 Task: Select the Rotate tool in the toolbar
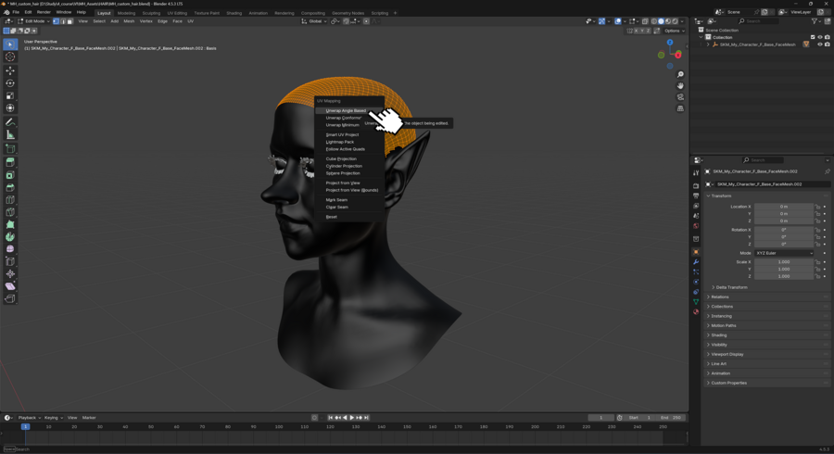[10, 83]
